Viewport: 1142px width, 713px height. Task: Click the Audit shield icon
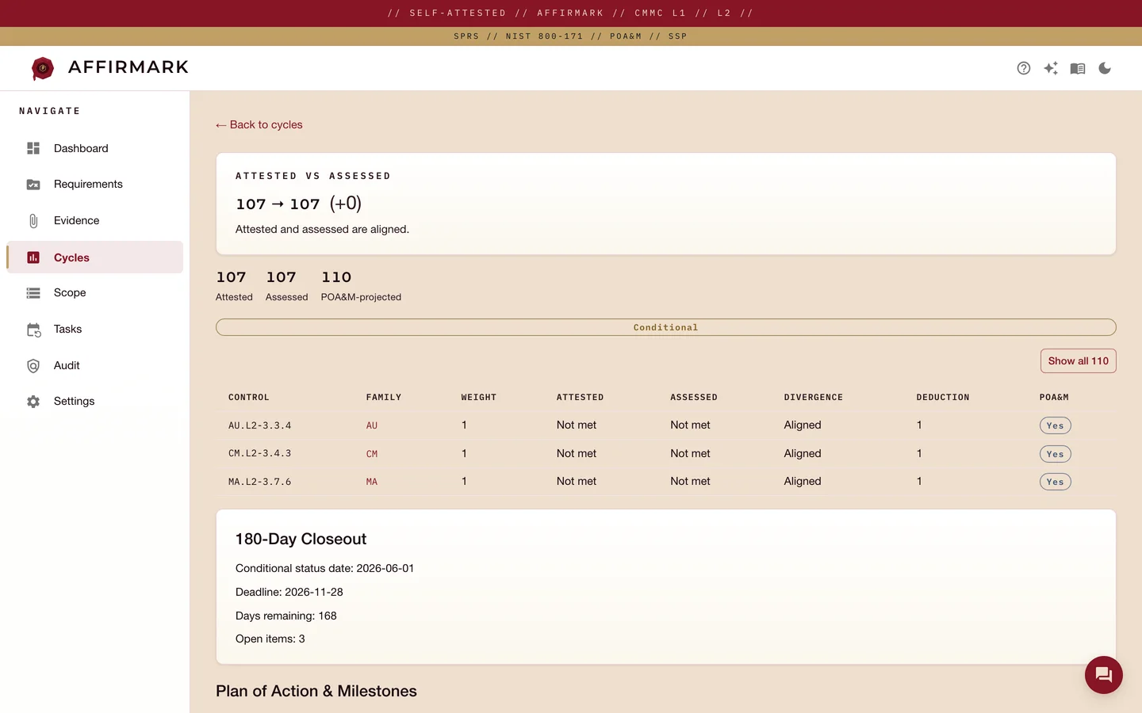click(33, 366)
